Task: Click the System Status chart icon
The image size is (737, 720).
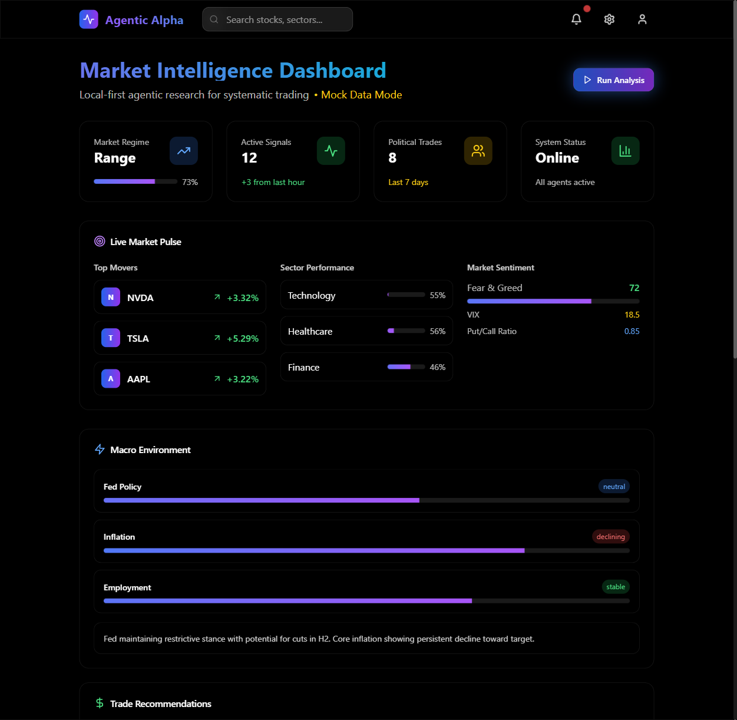Action: tap(625, 151)
